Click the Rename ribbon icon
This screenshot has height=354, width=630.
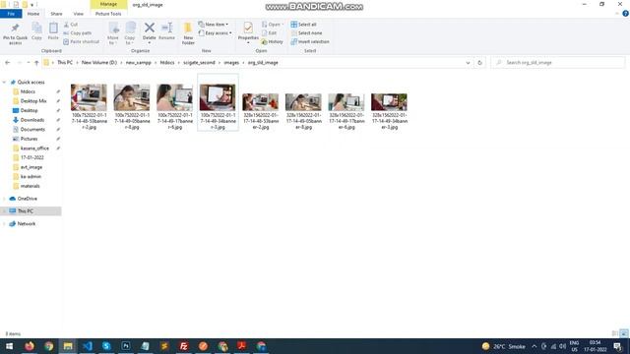click(166, 31)
